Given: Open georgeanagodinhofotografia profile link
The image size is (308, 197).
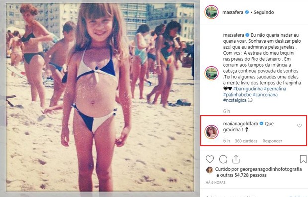Looking at the screenshot, I should click(x=271, y=169).
